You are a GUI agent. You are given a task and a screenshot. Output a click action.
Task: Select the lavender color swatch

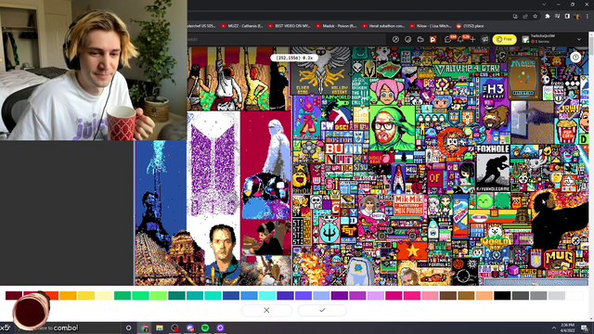321,295
